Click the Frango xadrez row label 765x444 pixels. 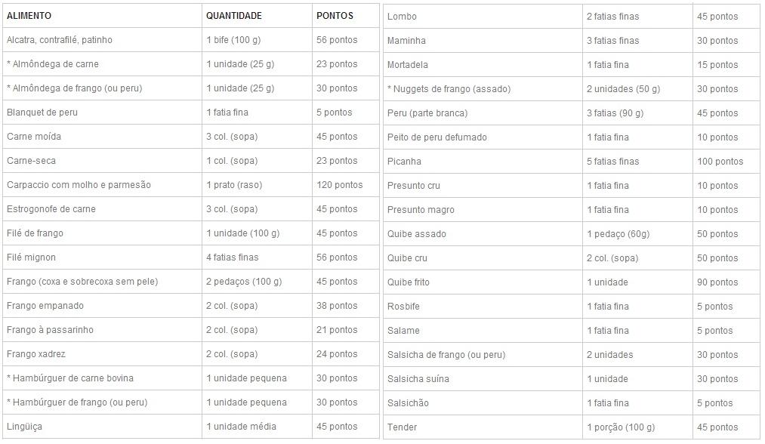(36, 354)
